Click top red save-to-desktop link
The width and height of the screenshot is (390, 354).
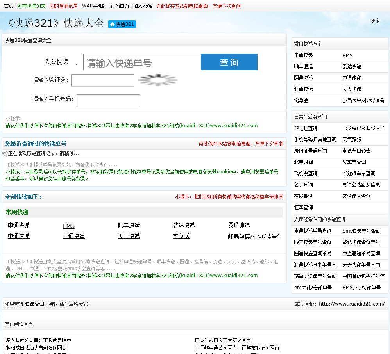click(198, 6)
